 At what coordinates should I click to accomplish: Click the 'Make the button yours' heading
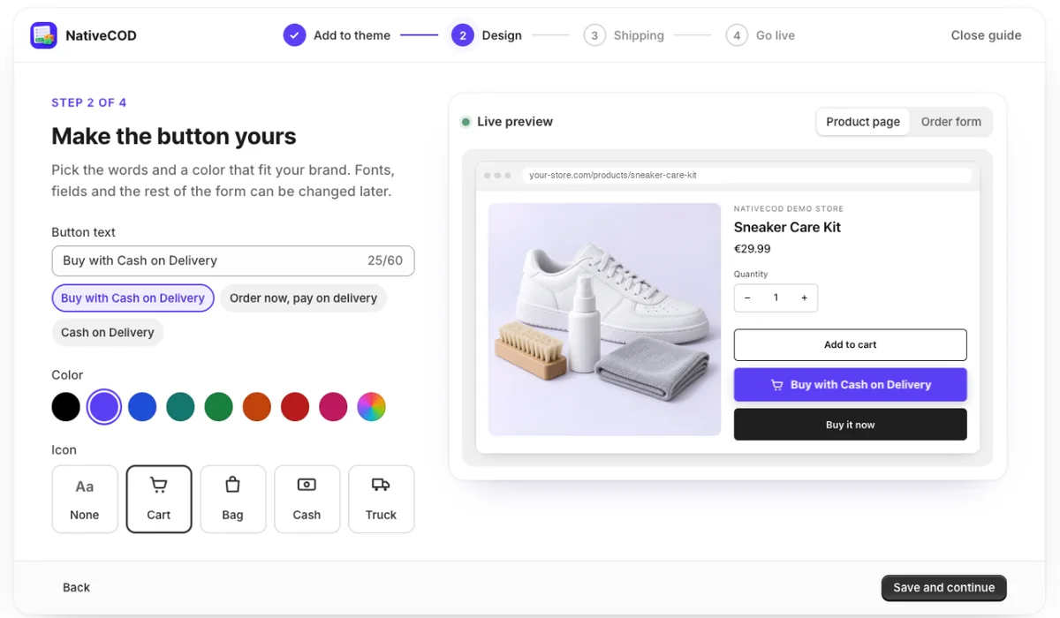coord(174,136)
